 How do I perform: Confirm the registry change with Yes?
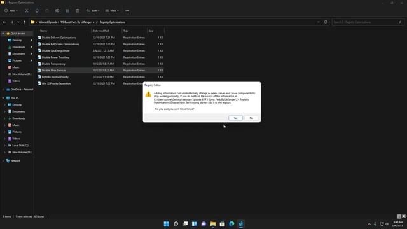235,118
